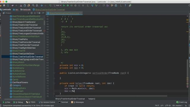The image size is (190, 107).
Task: Click the leetcode package breadcrumb
Action: coord(26,10)
